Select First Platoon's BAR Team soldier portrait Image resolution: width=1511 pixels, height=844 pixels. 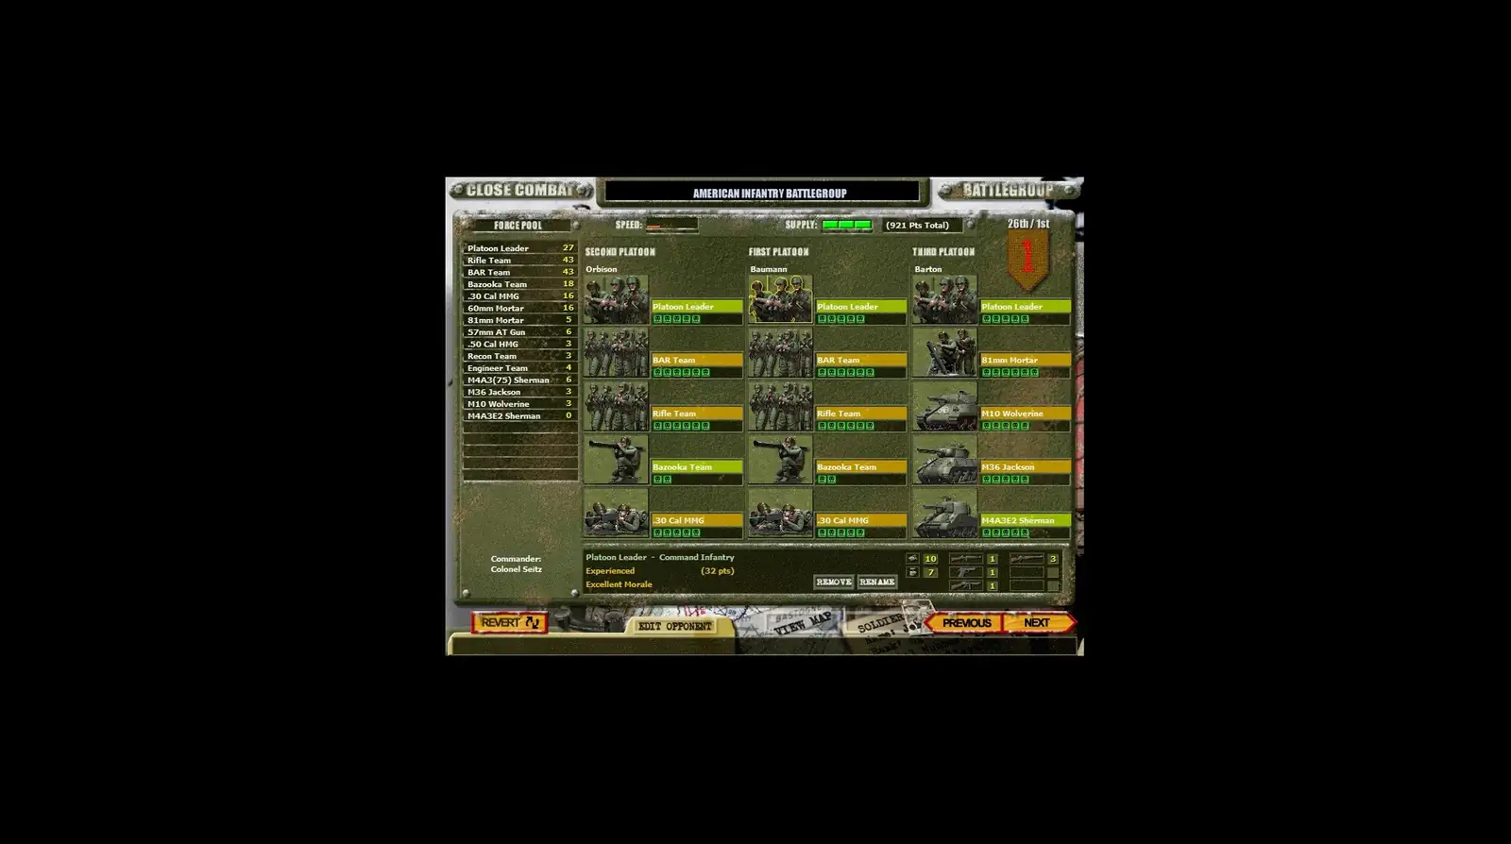pos(780,353)
